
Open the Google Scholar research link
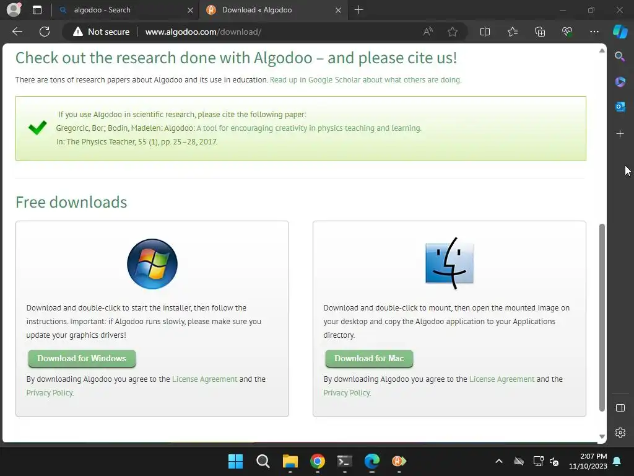point(365,80)
